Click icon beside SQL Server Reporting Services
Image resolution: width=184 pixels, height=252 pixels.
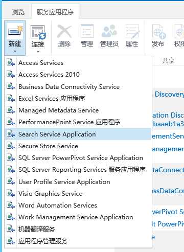pyautogui.click(x=11, y=169)
